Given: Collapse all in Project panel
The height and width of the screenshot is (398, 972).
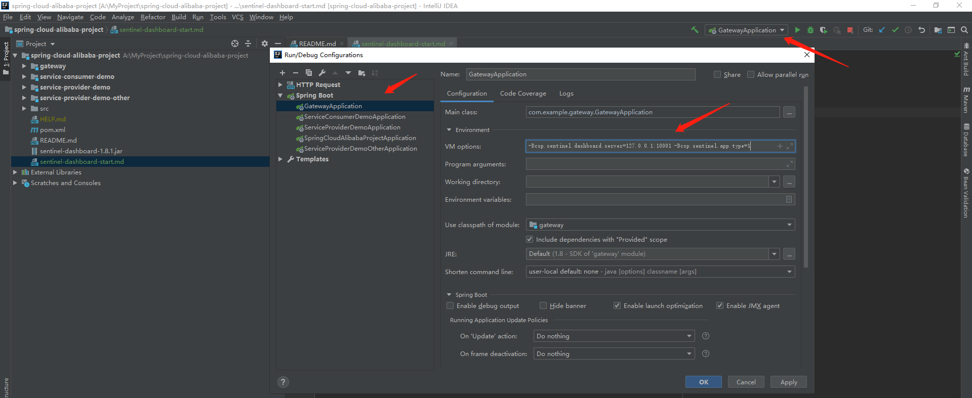Looking at the screenshot, I should pyautogui.click(x=248, y=43).
